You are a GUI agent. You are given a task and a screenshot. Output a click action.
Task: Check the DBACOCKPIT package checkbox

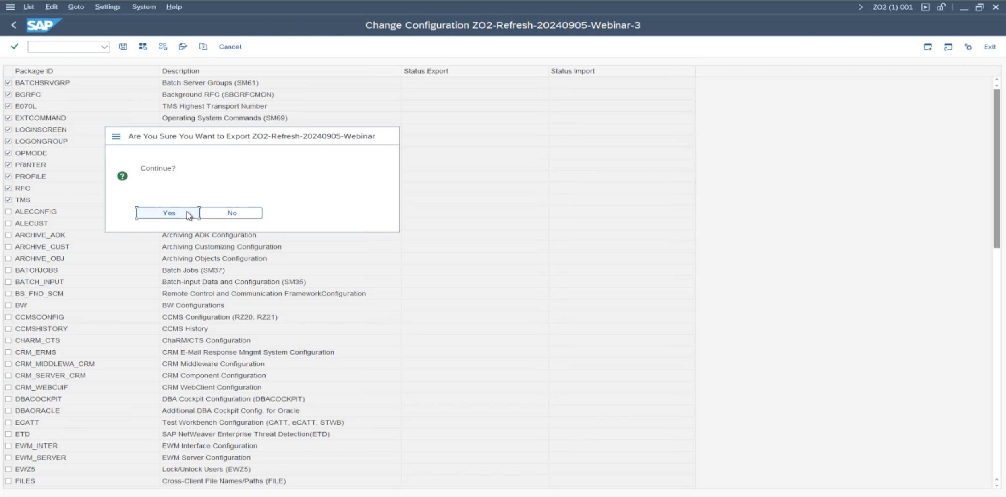[8, 399]
